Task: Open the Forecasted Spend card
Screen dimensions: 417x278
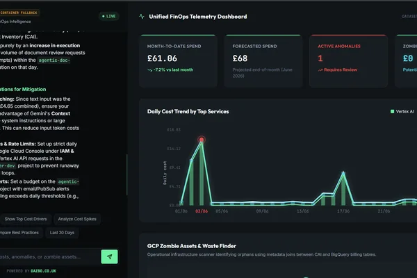Action: [263, 61]
